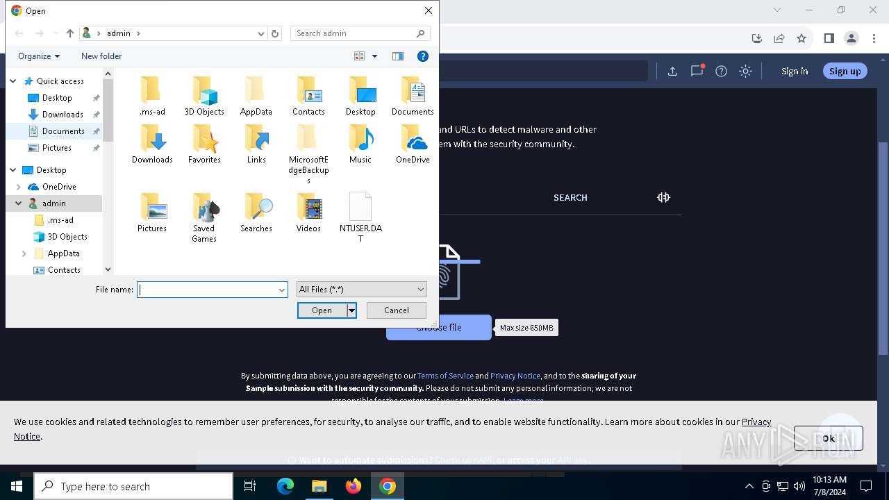Click New folder button
The image size is (889, 500).
[101, 56]
